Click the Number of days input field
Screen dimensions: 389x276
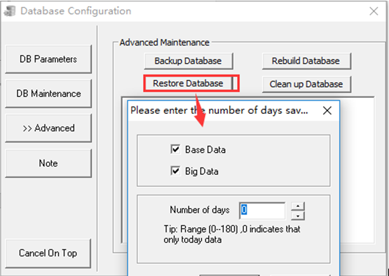click(262, 210)
